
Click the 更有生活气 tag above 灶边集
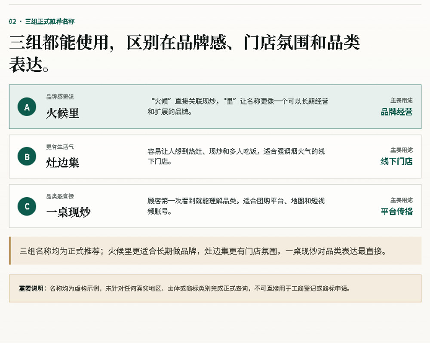click(60, 147)
